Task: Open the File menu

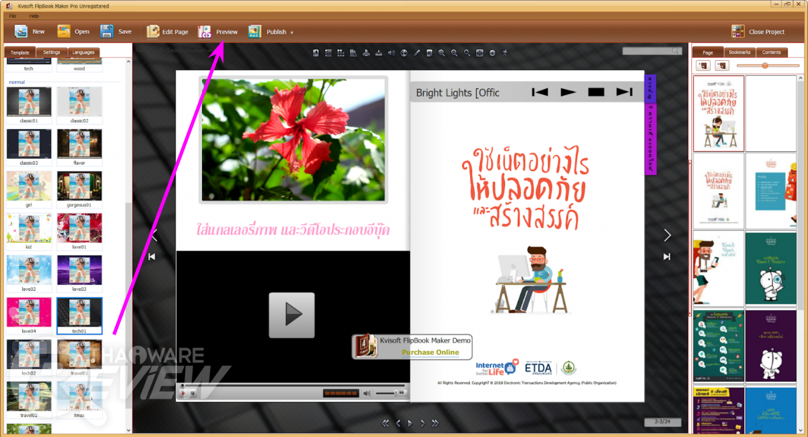Action: 13,16
